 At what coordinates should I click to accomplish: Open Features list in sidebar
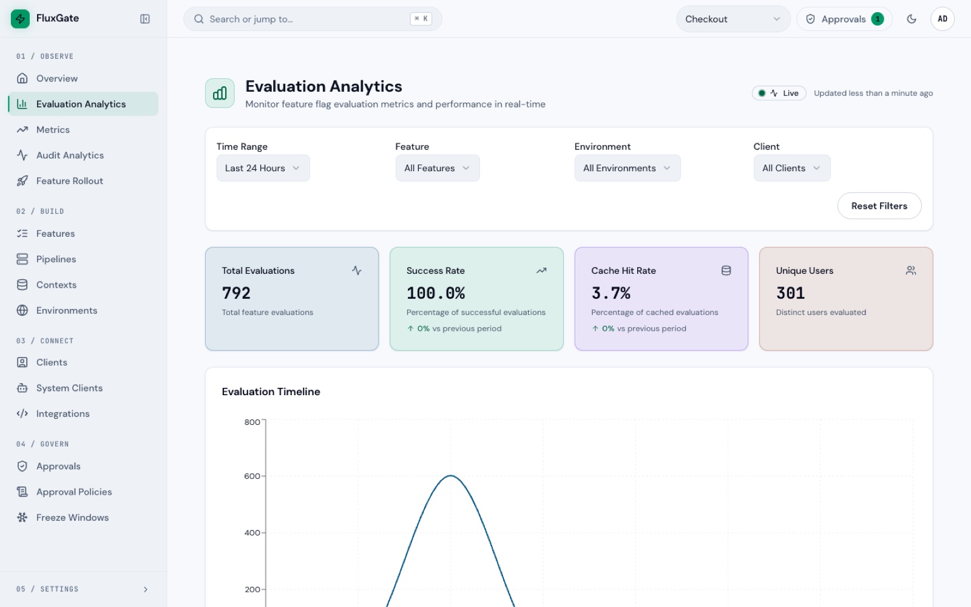83,234
